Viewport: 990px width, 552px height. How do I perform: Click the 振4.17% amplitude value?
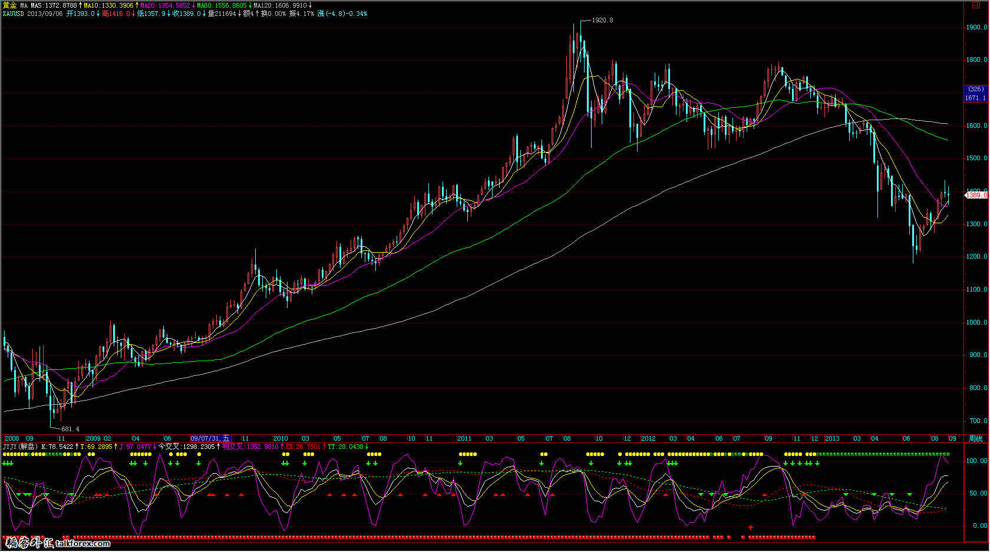click(x=302, y=14)
